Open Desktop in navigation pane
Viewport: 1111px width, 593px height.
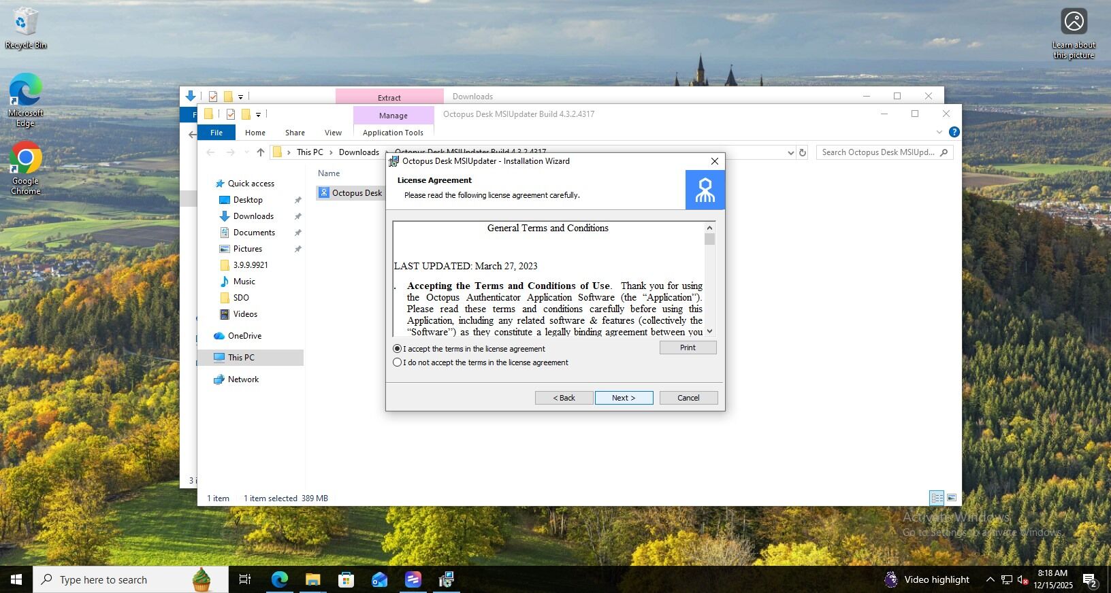point(248,200)
